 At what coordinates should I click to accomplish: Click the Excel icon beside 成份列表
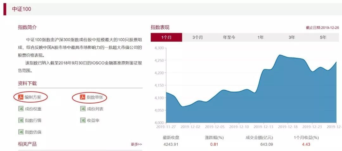[83, 109]
